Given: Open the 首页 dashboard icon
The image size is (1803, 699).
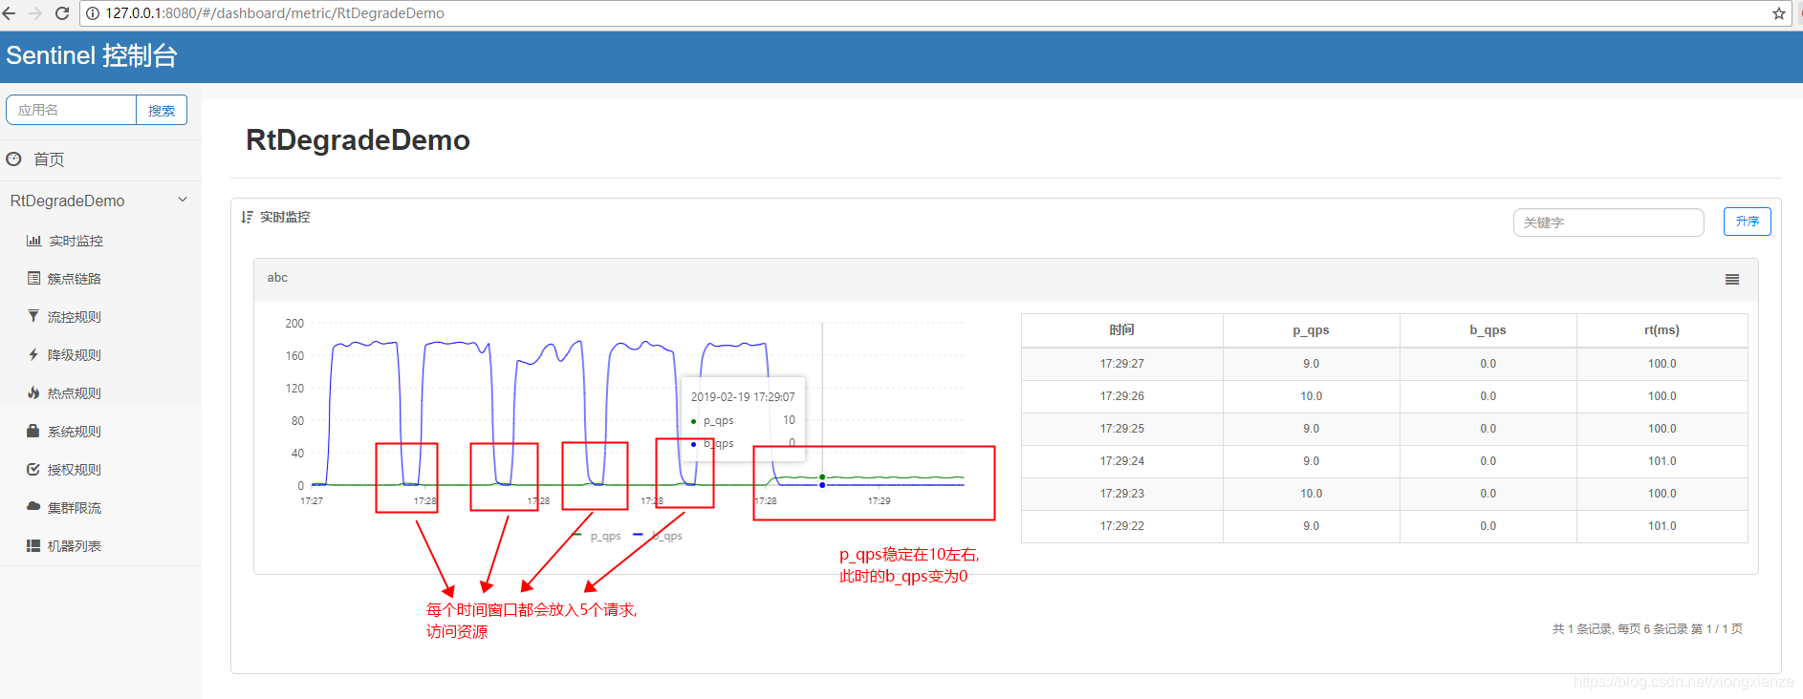Looking at the screenshot, I should click(x=13, y=159).
